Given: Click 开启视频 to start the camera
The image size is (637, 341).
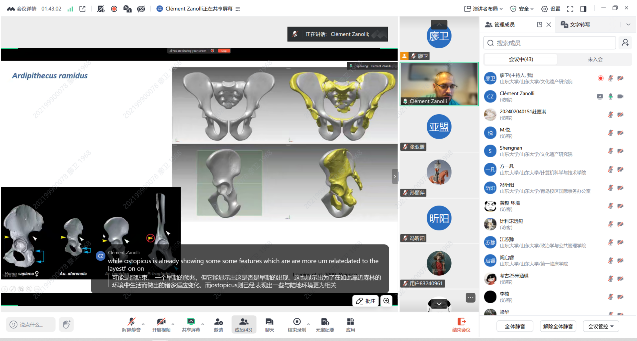Looking at the screenshot, I should coord(161,325).
